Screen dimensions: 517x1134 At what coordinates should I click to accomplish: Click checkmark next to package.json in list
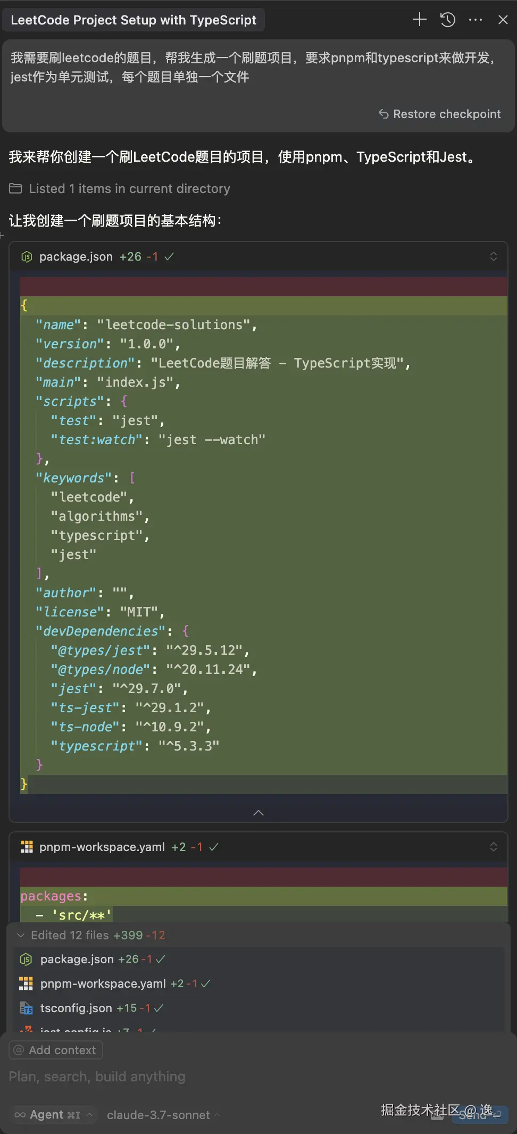(x=160, y=959)
